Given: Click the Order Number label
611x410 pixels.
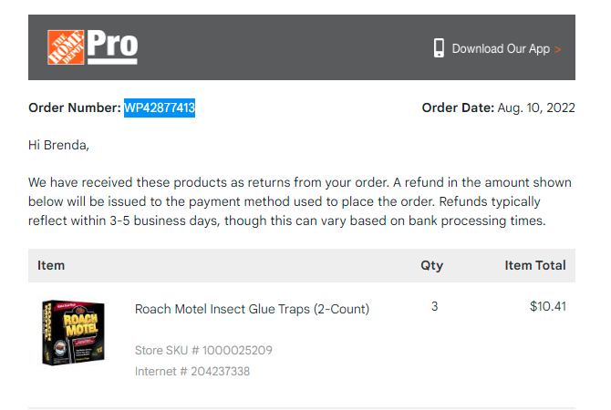Looking at the screenshot, I should (75, 108).
